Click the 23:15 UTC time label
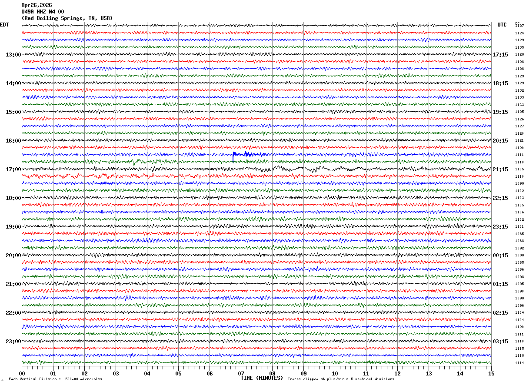526x385 pixels. tap(500, 227)
